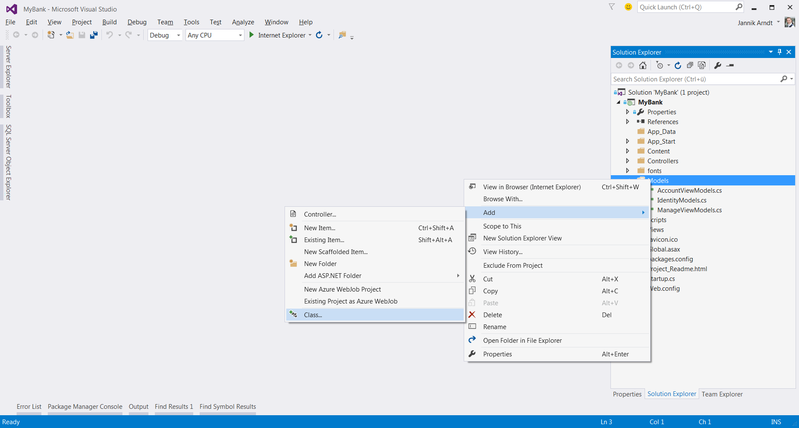Image resolution: width=799 pixels, height=428 pixels.
Task: Select Open Folder in File Explorer
Action: click(x=557, y=340)
